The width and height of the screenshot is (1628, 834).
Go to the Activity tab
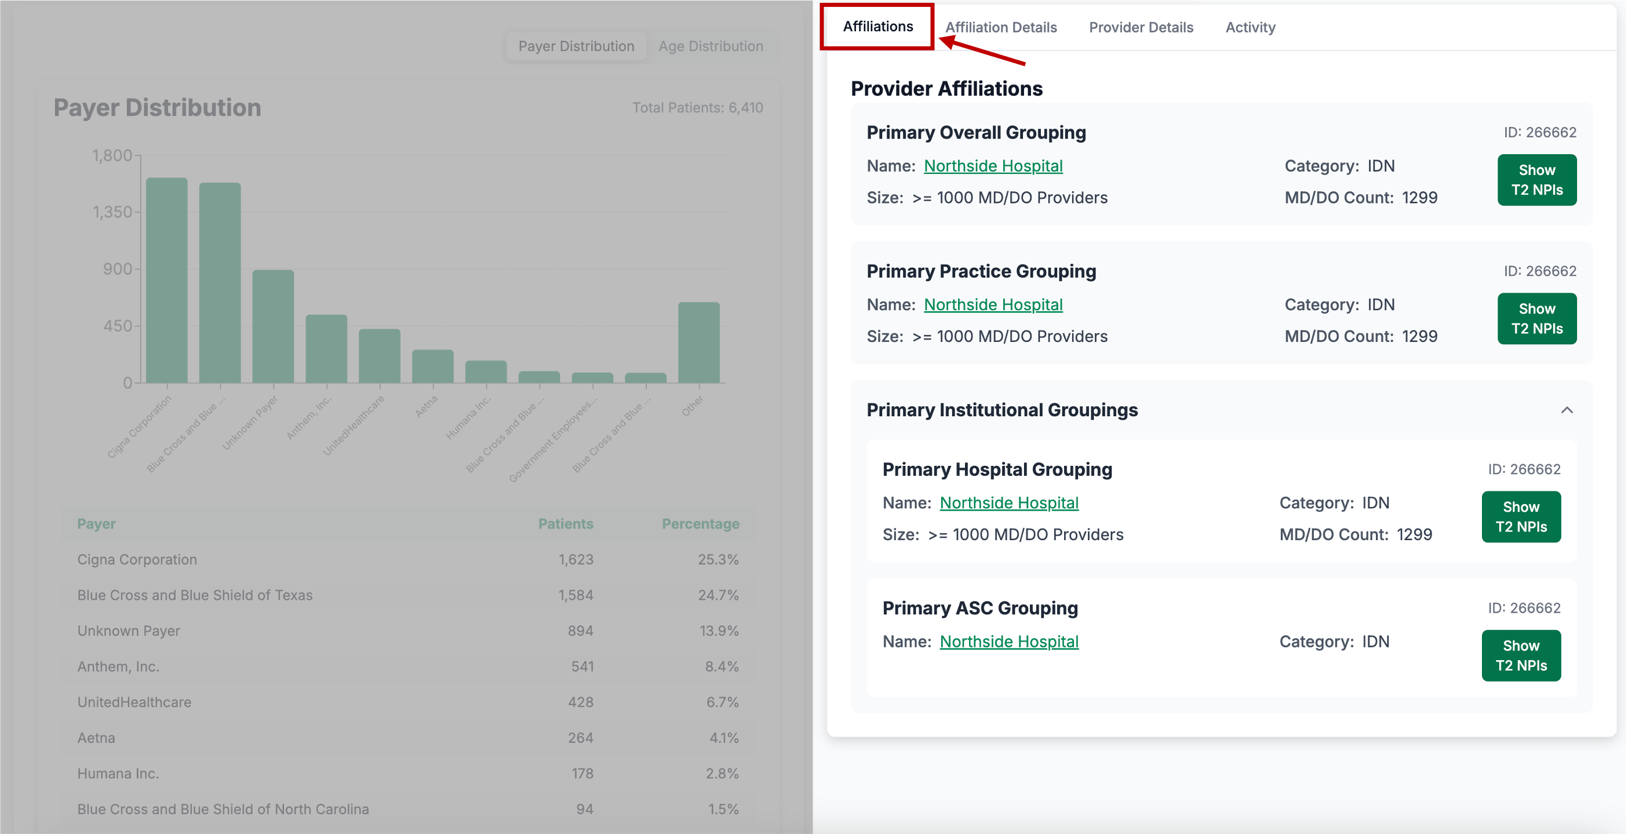(x=1250, y=27)
